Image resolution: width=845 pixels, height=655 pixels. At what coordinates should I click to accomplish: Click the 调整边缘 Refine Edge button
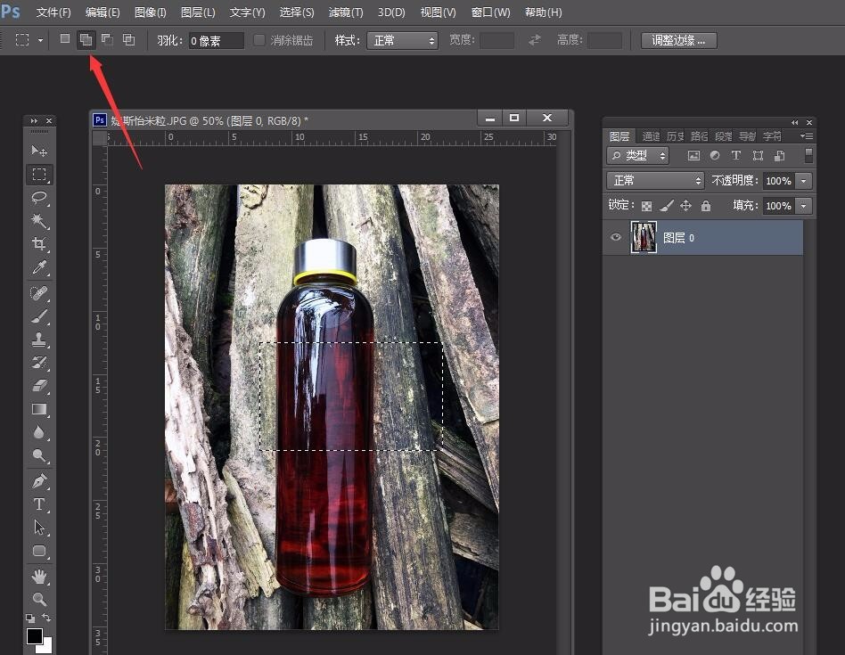pos(679,40)
